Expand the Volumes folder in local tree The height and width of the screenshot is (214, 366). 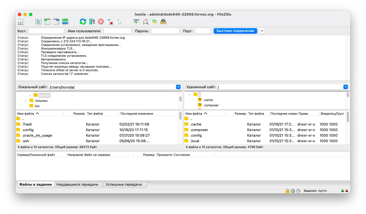(x=25, y=100)
